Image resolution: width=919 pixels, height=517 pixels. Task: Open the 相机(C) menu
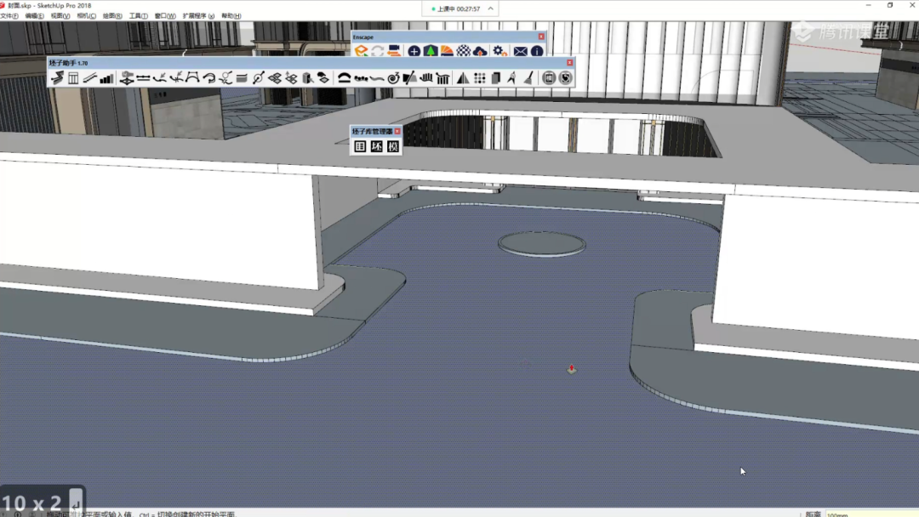86,16
